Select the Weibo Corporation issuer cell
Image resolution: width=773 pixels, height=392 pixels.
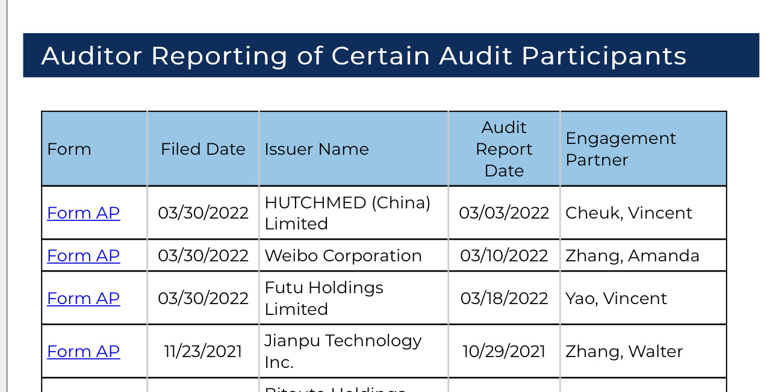[x=343, y=256]
